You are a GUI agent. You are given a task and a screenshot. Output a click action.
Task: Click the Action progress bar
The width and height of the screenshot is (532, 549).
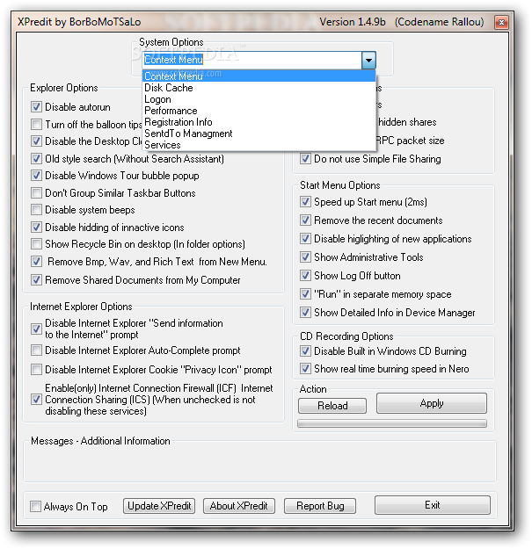392,423
